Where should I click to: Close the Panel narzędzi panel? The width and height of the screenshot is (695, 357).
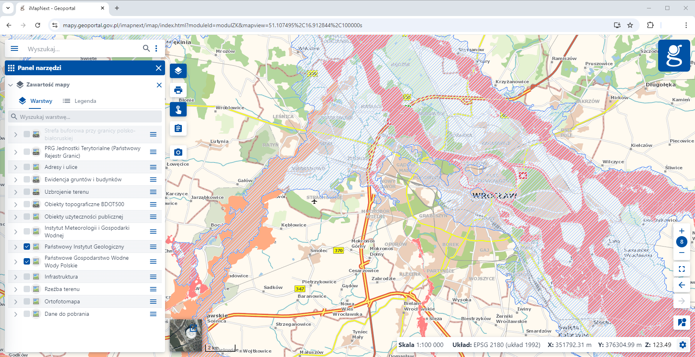[159, 68]
